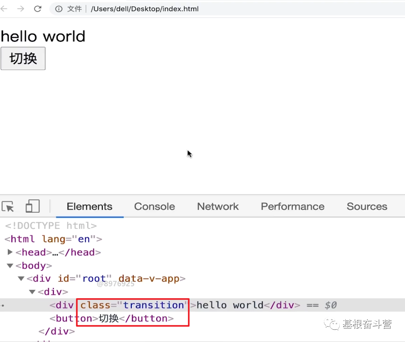Switch to the Console tab
The width and height of the screenshot is (405, 342).
(154, 206)
